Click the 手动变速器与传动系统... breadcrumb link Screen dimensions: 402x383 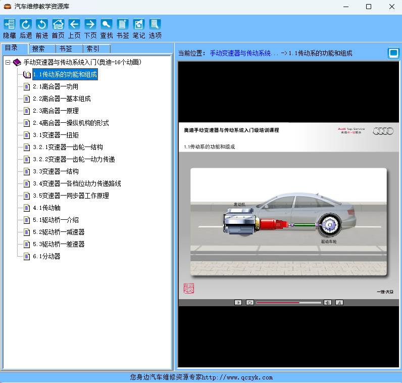coord(244,54)
